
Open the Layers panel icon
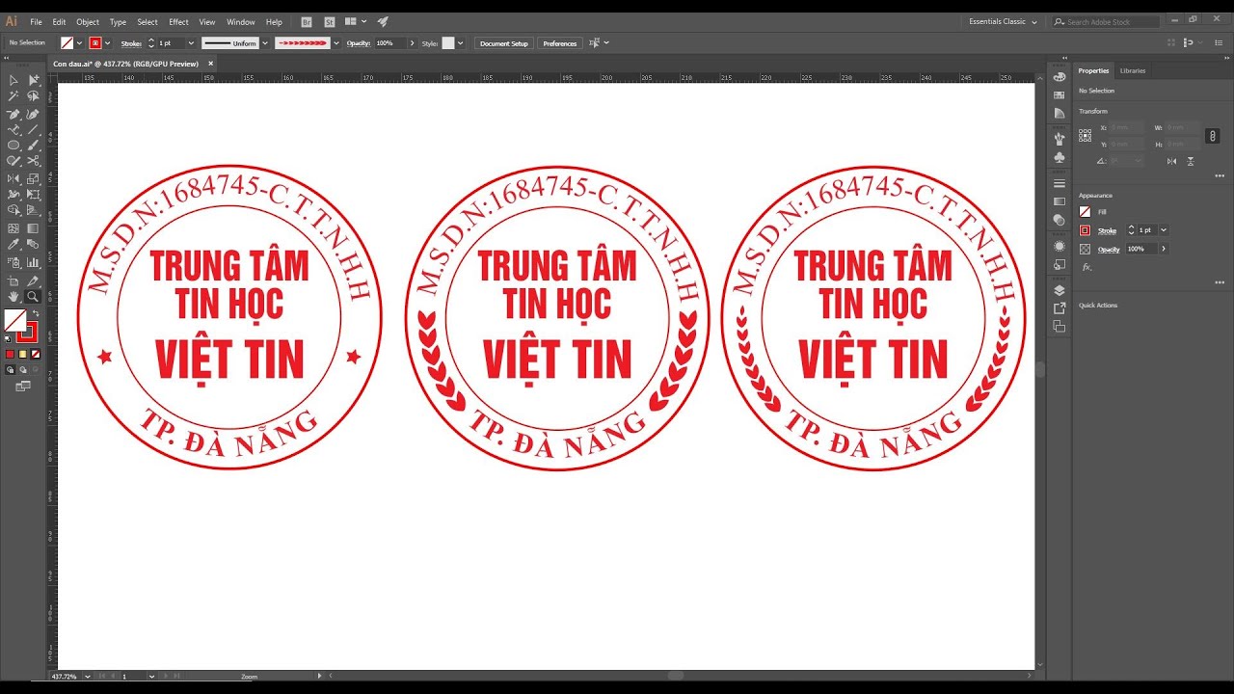coord(1060,290)
